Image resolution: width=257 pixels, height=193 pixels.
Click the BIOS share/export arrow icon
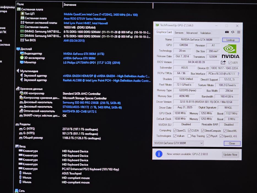point(223,62)
